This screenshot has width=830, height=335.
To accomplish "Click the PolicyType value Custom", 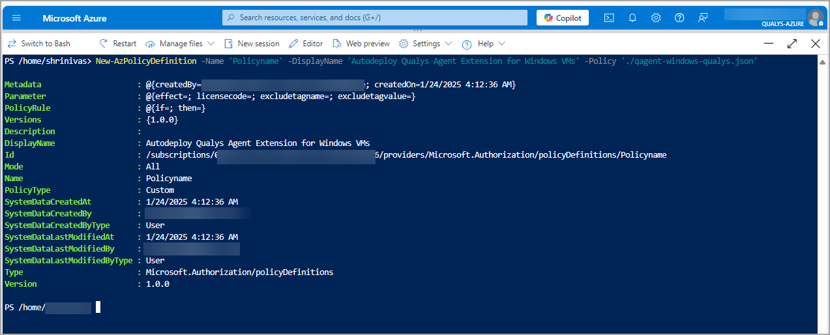I will 160,190.
